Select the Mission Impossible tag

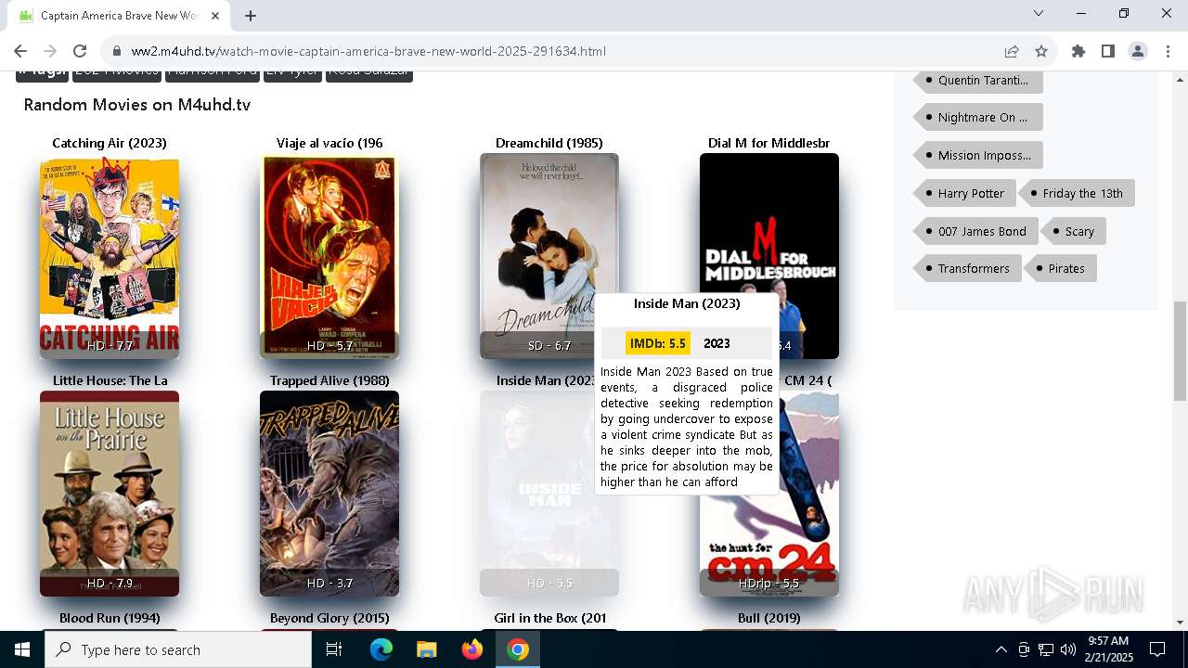pyautogui.click(x=979, y=156)
